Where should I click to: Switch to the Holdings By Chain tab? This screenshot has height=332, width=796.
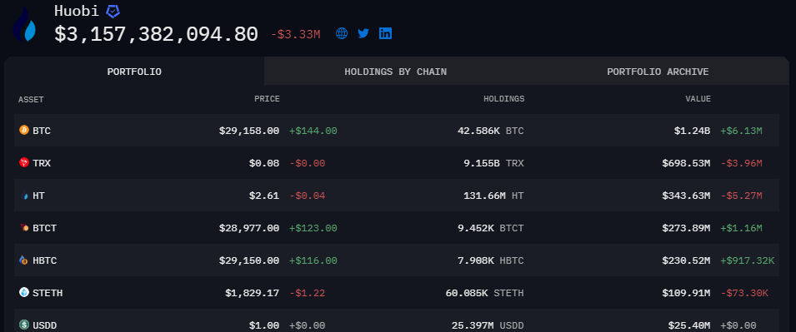coord(395,72)
